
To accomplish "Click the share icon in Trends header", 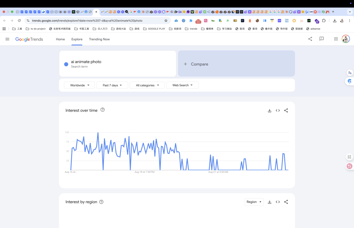I will (x=310, y=39).
